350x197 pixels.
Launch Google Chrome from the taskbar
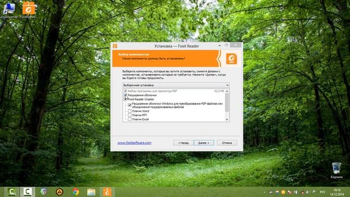point(75,192)
